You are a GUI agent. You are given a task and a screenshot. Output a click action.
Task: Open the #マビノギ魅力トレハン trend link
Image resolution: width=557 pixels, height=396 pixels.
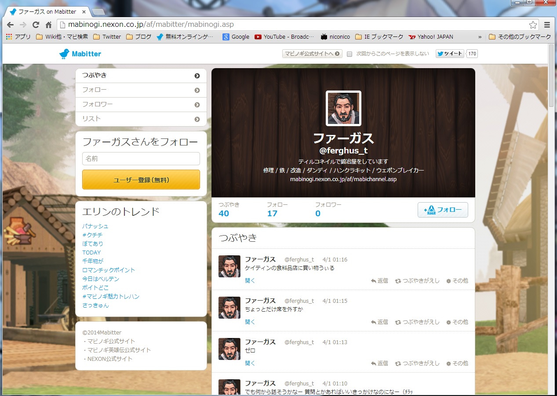tap(111, 296)
